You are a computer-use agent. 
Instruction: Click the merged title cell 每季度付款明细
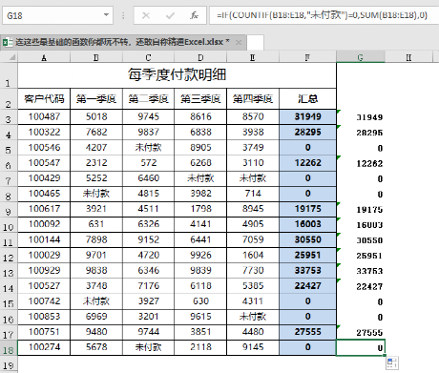(177, 75)
